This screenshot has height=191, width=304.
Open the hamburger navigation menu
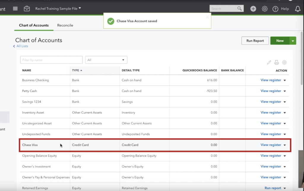[x=15, y=9]
